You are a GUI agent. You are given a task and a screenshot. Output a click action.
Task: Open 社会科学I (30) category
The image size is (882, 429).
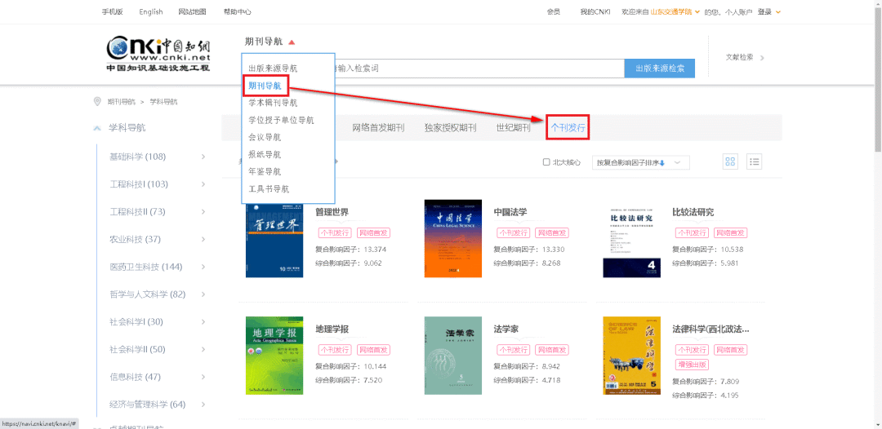click(136, 321)
